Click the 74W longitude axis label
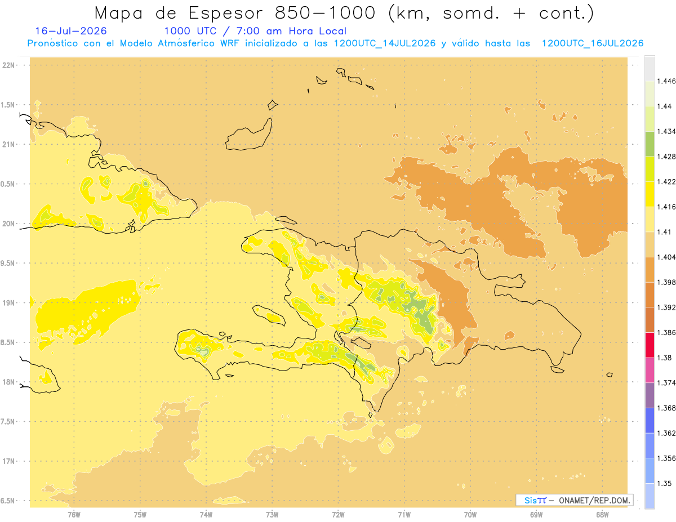Image resolution: width=676 pixels, height=522 pixels. 206,515
